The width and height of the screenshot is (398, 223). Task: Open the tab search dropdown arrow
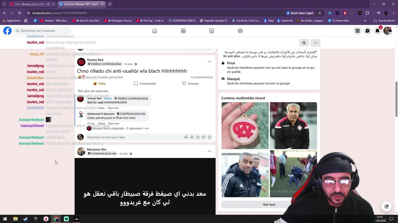(4, 4)
